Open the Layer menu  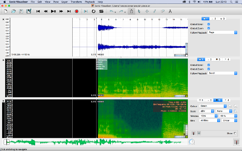click(x=64, y=2)
